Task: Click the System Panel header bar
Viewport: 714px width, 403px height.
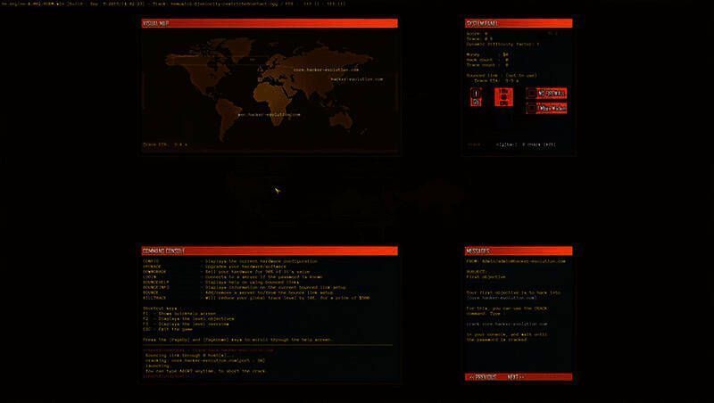Action: [517, 22]
